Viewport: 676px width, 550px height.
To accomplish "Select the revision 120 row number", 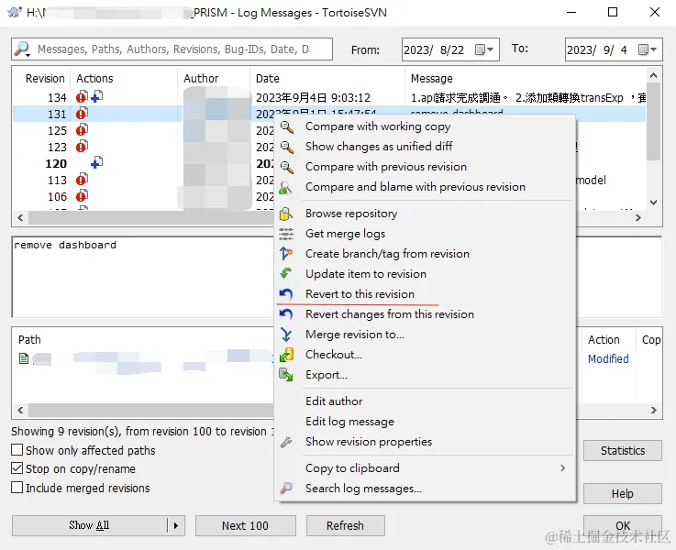I will (56, 164).
